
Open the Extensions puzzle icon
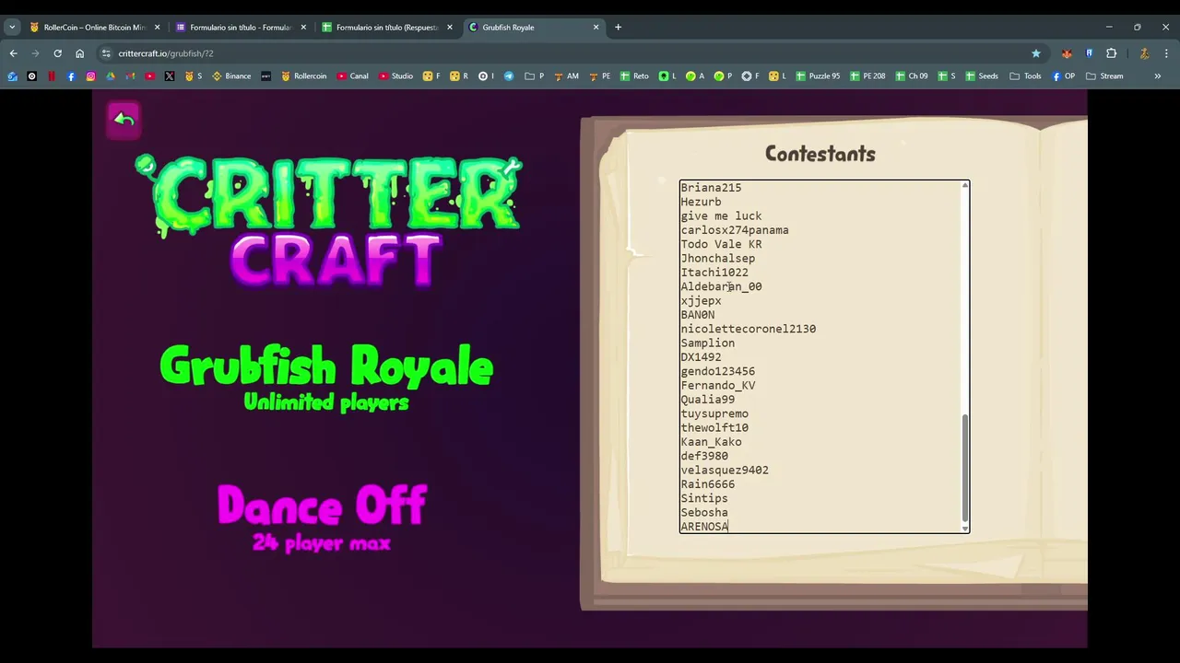1111,53
